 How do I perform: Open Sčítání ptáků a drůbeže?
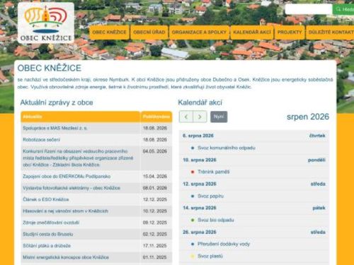[x=47, y=246]
